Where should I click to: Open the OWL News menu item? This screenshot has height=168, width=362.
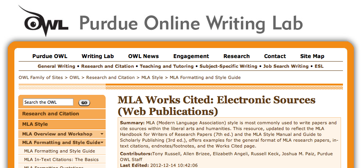coord(143,56)
